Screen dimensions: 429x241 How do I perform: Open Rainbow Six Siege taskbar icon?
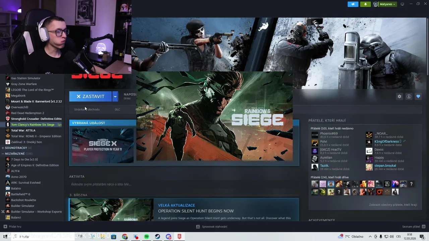[x=179, y=237]
